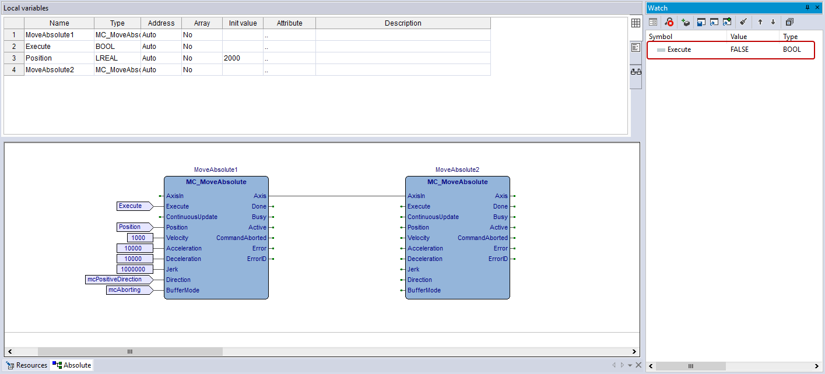Click the clear watch list brush icon
825x374 pixels.
pyautogui.click(x=743, y=22)
